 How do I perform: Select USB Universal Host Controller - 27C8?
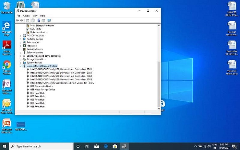(61, 69)
